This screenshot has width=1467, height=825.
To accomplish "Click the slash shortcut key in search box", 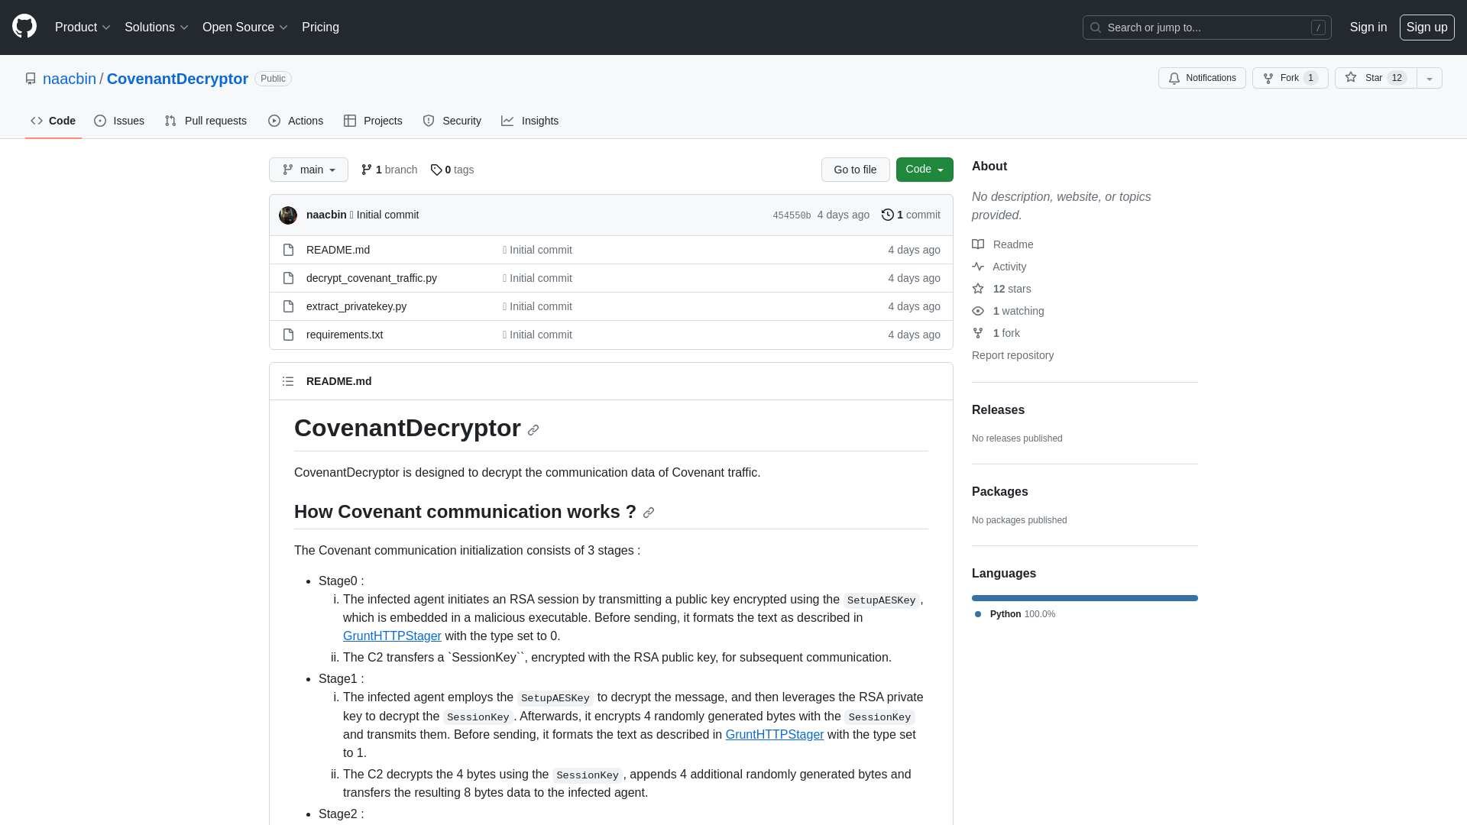I will coord(1318,27).
